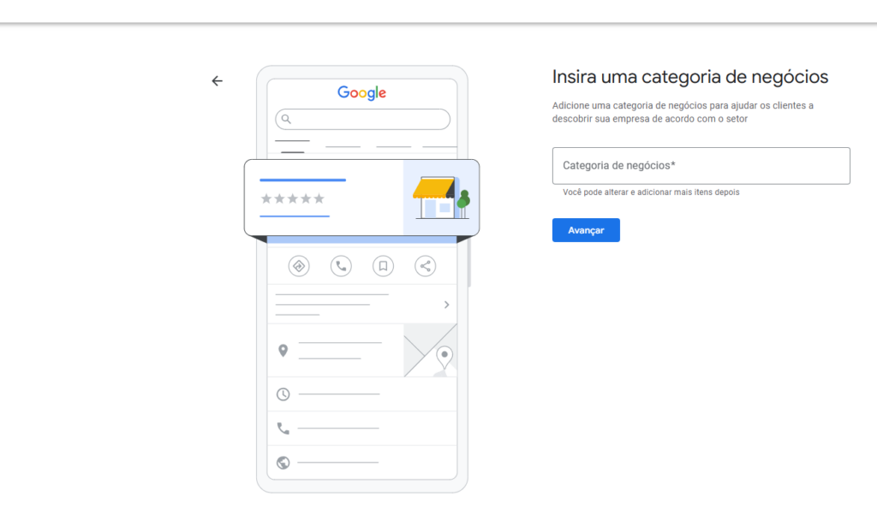The height and width of the screenshot is (508, 877).
Task: Click the magnifier icon in mockup search bar
Action: pyautogui.click(x=287, y=119)
